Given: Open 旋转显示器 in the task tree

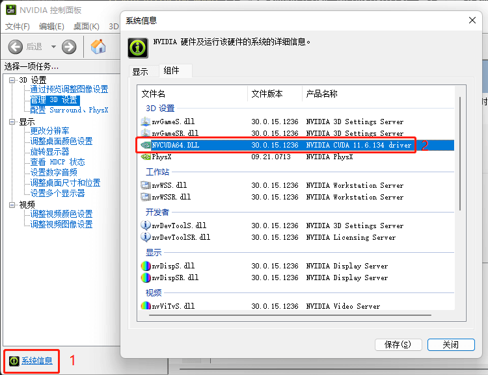Looking at the screenshot, I should click(49, 151).
